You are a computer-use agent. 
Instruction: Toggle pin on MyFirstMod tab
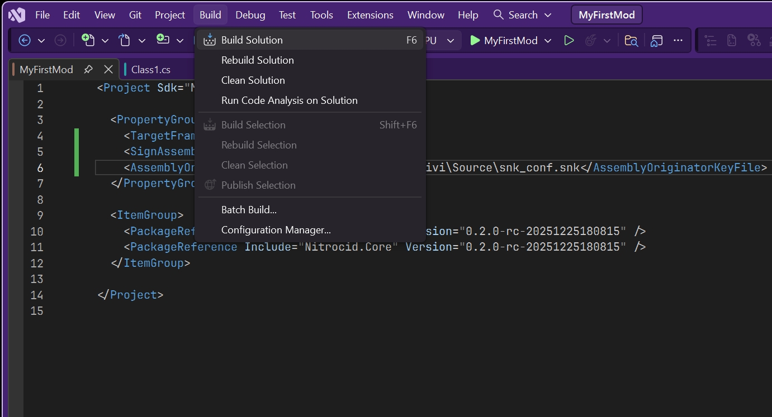click(x=88, y=70)
